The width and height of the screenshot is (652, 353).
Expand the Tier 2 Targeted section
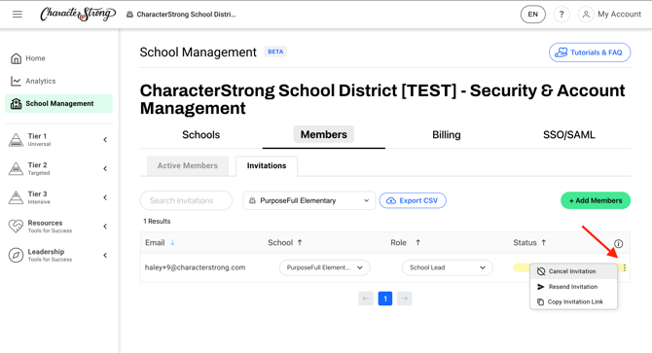(105, 168)
